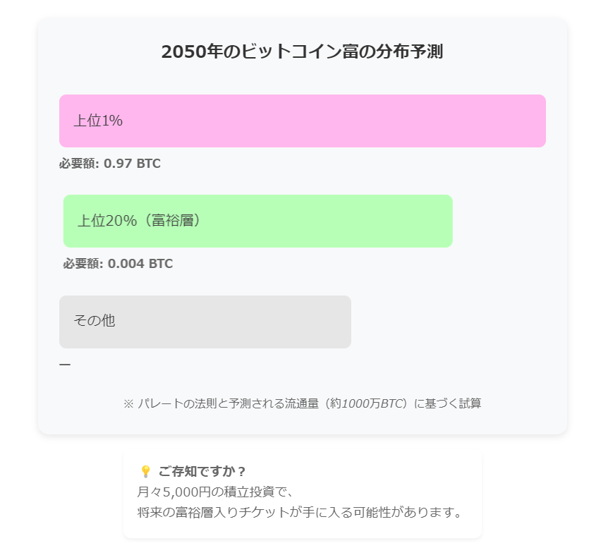Viewport: 589px width, 548px height.
Task: Click the ※ symbol in the footnote
Action: tap(128, 403)
